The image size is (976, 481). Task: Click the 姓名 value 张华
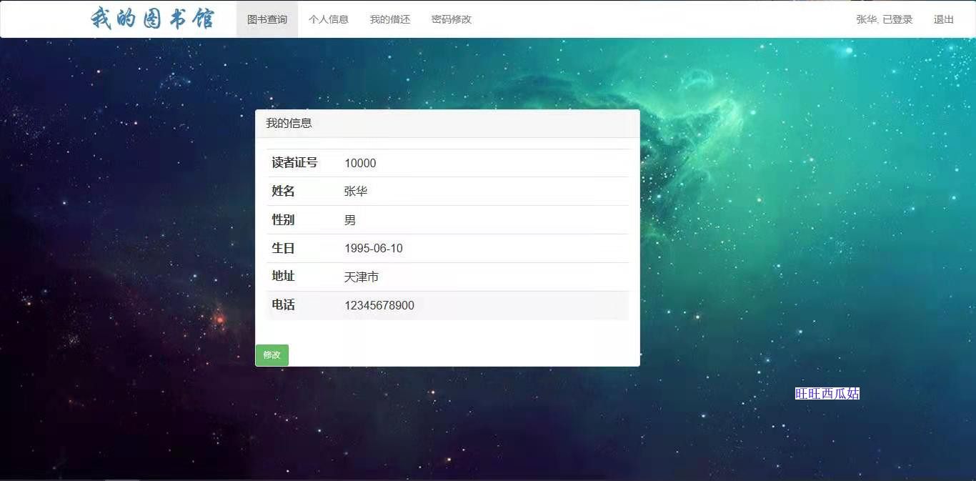(x=356, y=192)
